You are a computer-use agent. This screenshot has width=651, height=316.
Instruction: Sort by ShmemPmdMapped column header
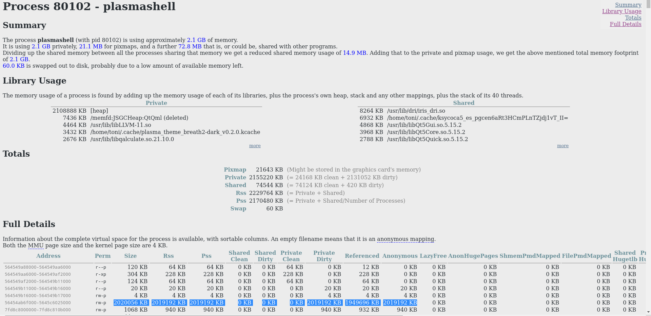click(530, 256)
